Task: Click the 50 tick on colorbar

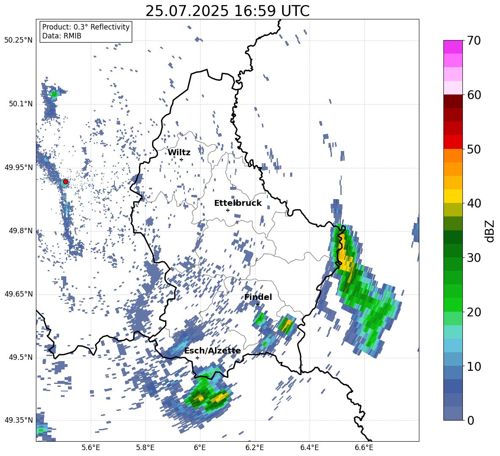Action: point(473,149)
